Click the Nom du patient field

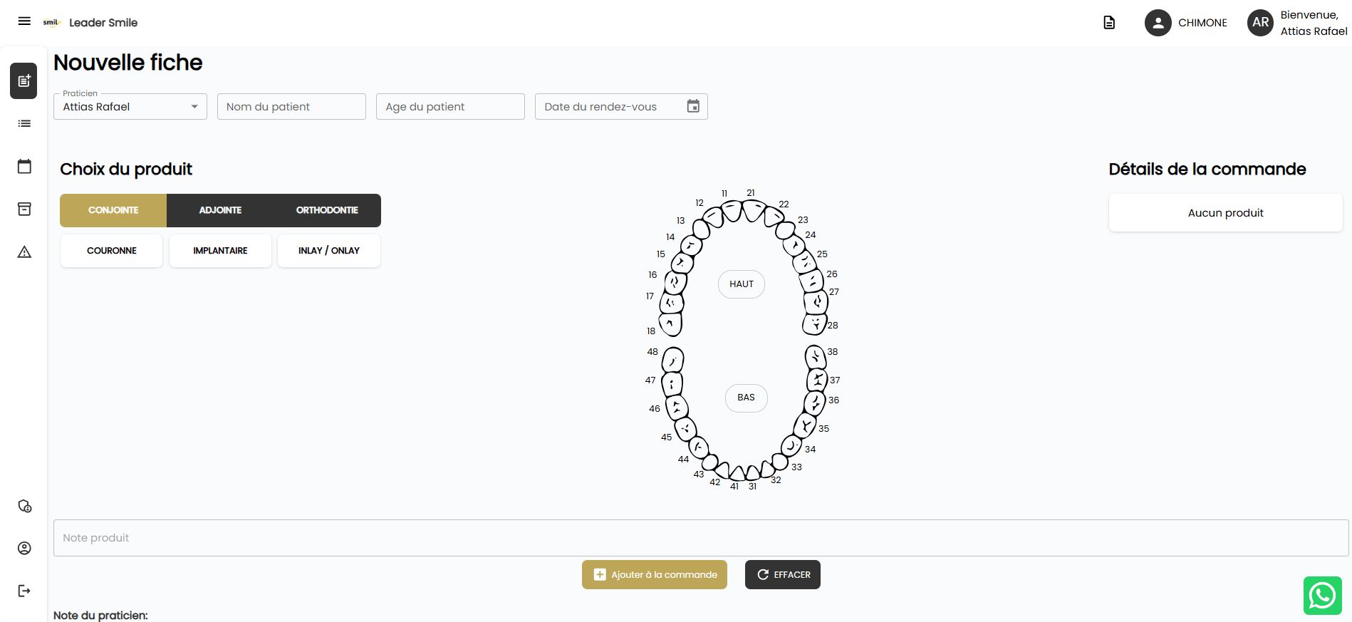[x=291, y=107]
